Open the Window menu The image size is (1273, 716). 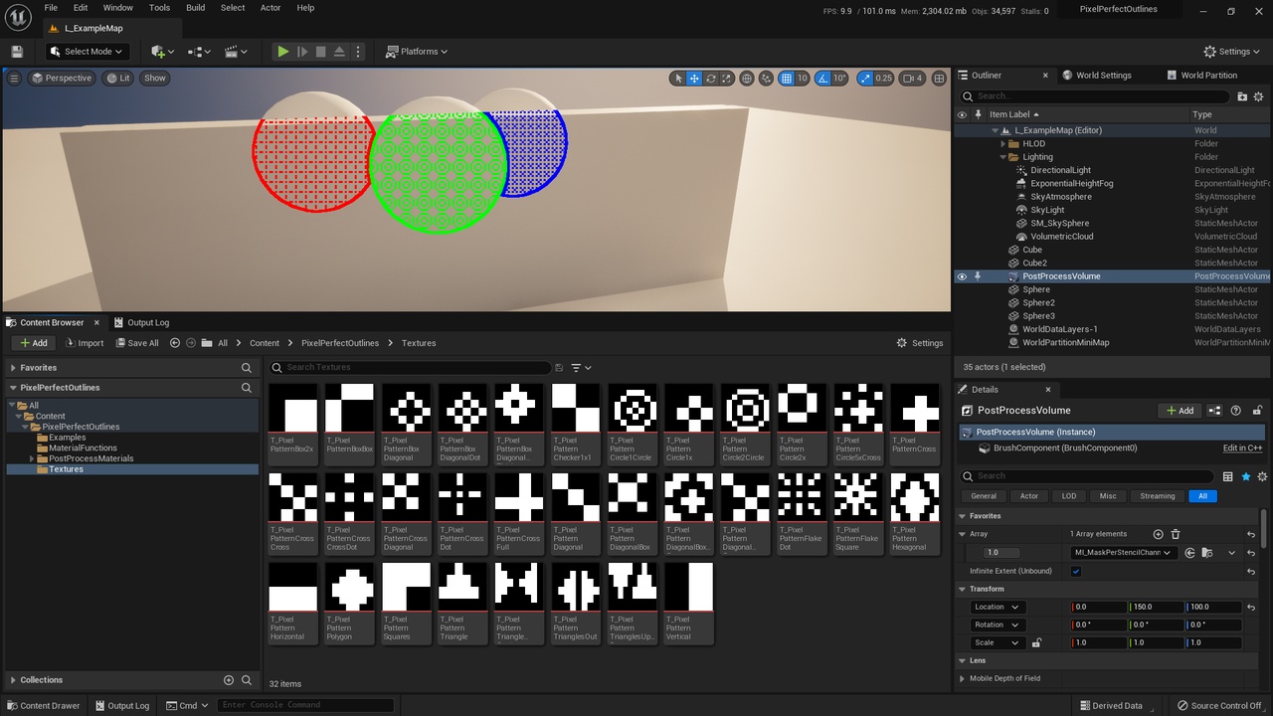[118, 8]
